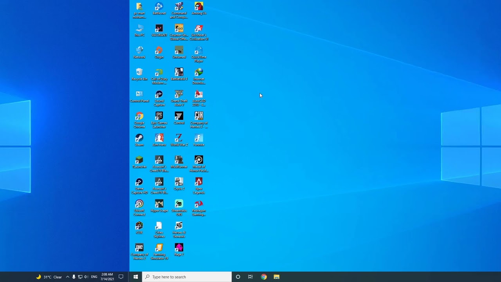
Task: Select the Farming Simulator 19 shortcut
Action: coord(159,252)
